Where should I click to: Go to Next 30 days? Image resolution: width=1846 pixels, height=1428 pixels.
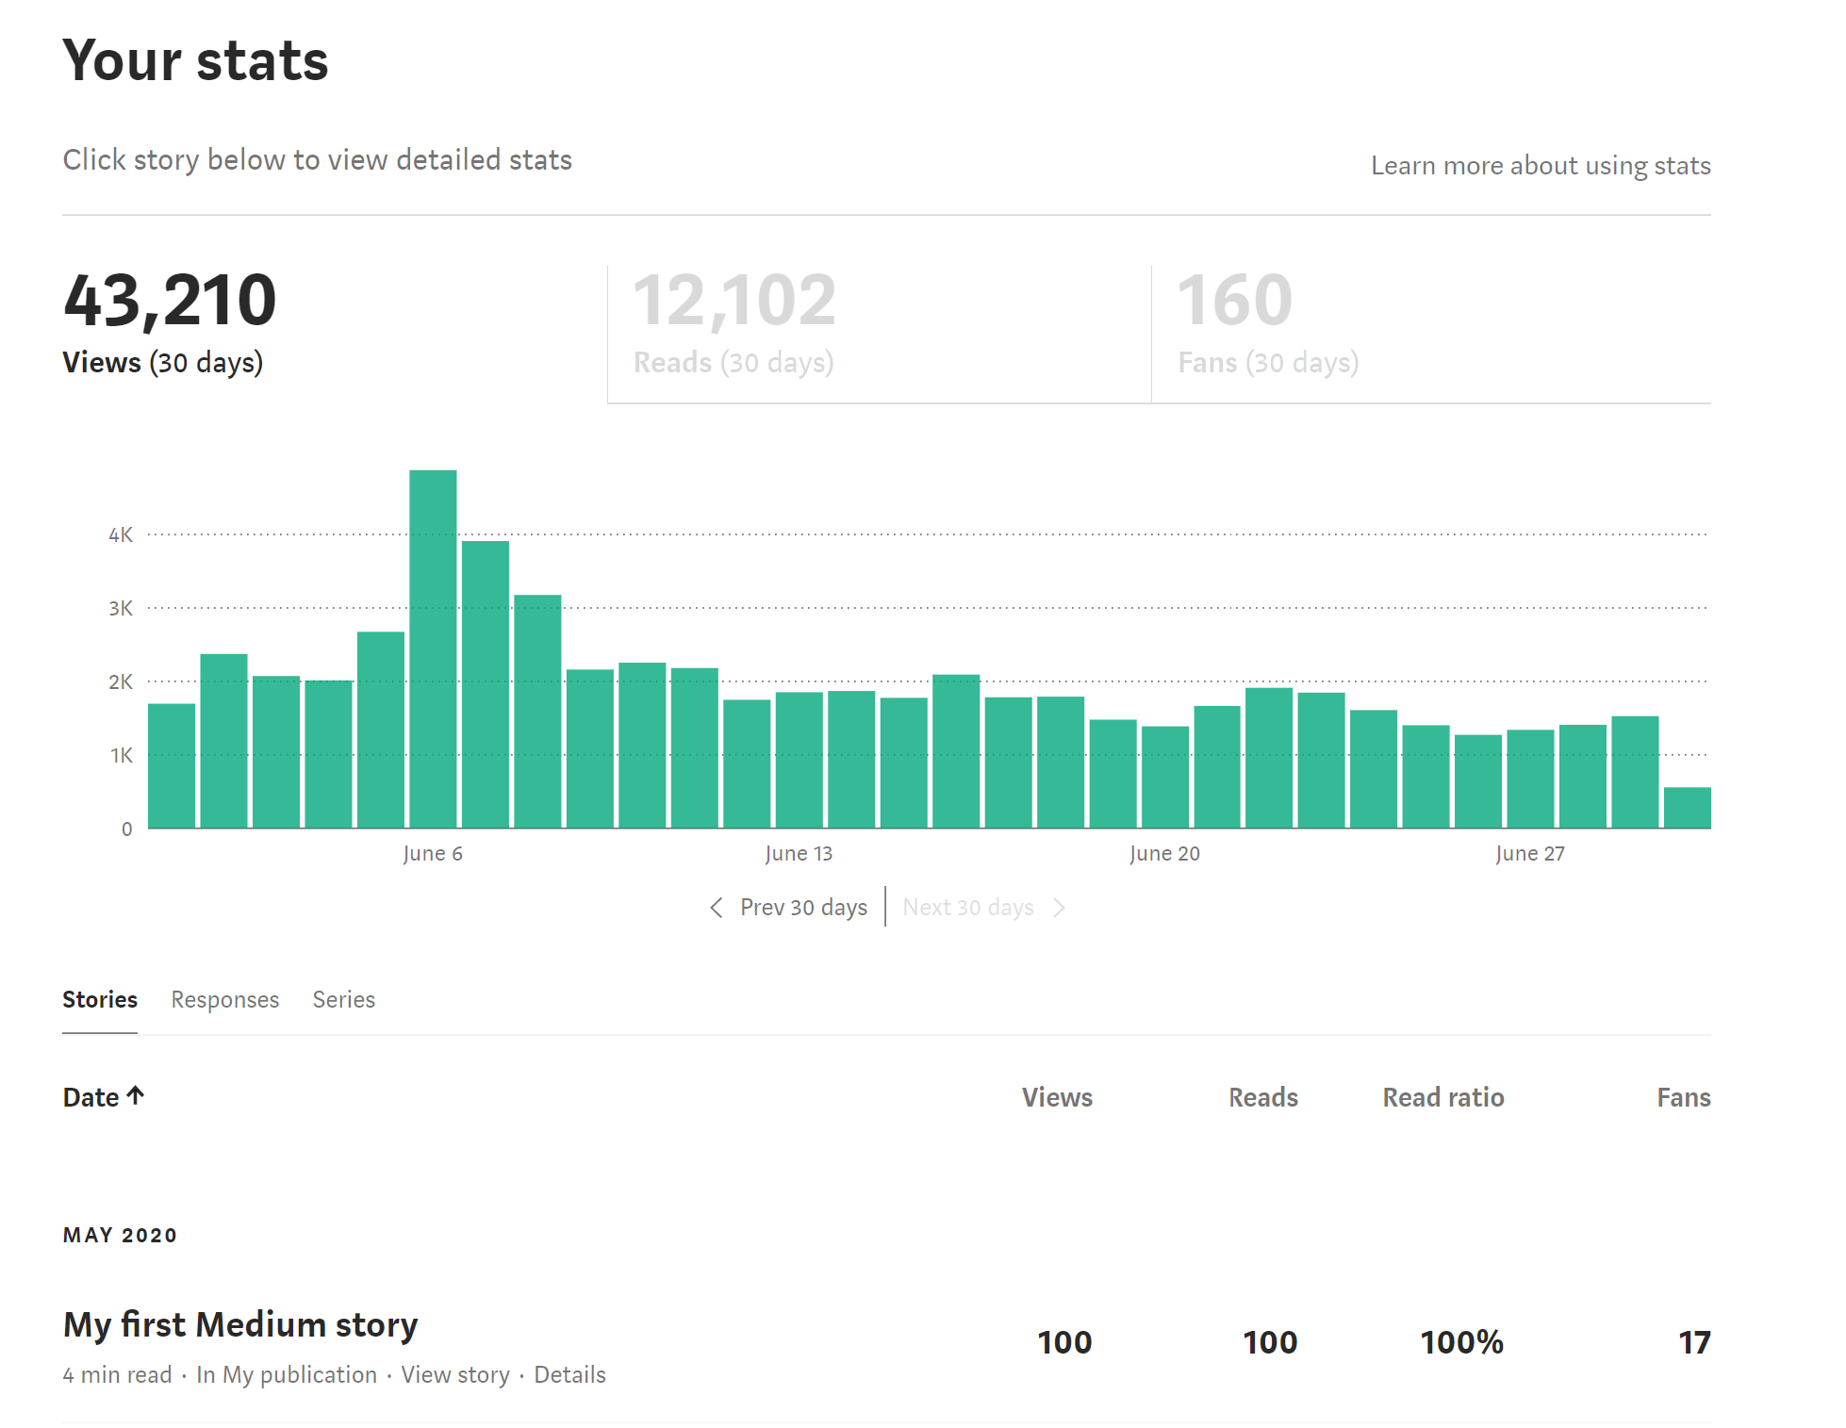click(967, 908)
